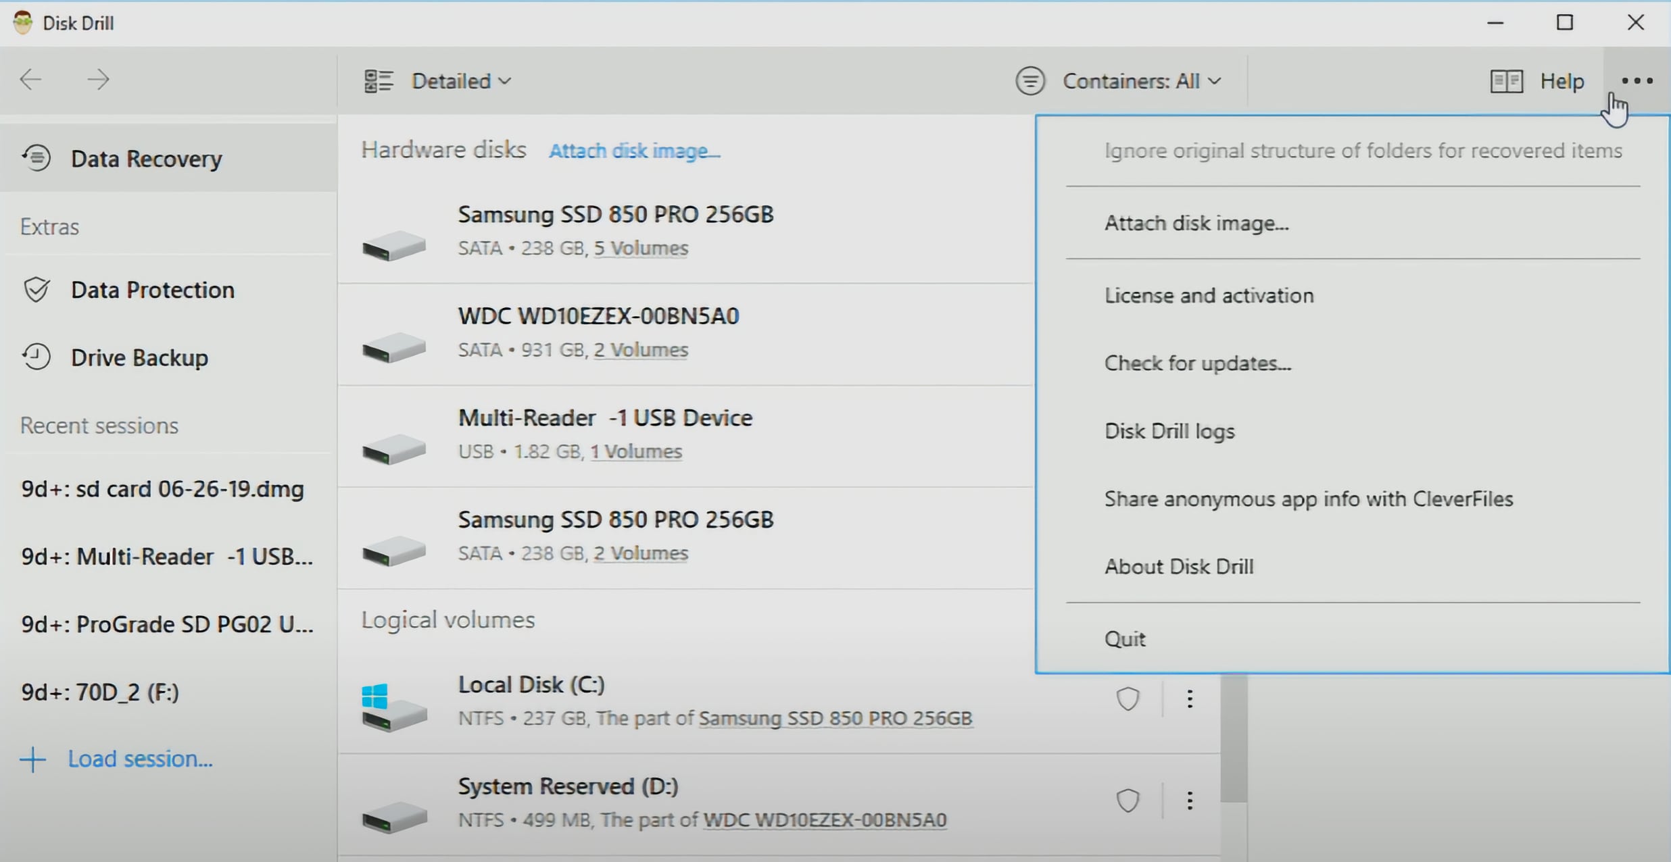Click the Drive Backup clock icon
Image resolution: width=1671 pixels, height=862 pixels.
37,357
